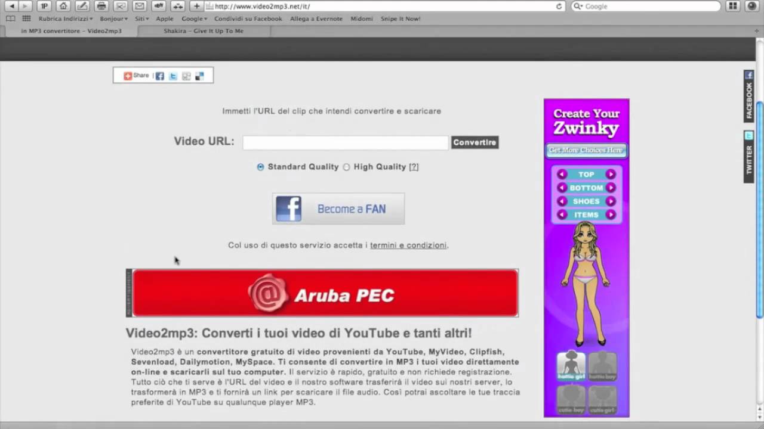
Task: Open the [?] quality help link
Action: pos(414,167)
